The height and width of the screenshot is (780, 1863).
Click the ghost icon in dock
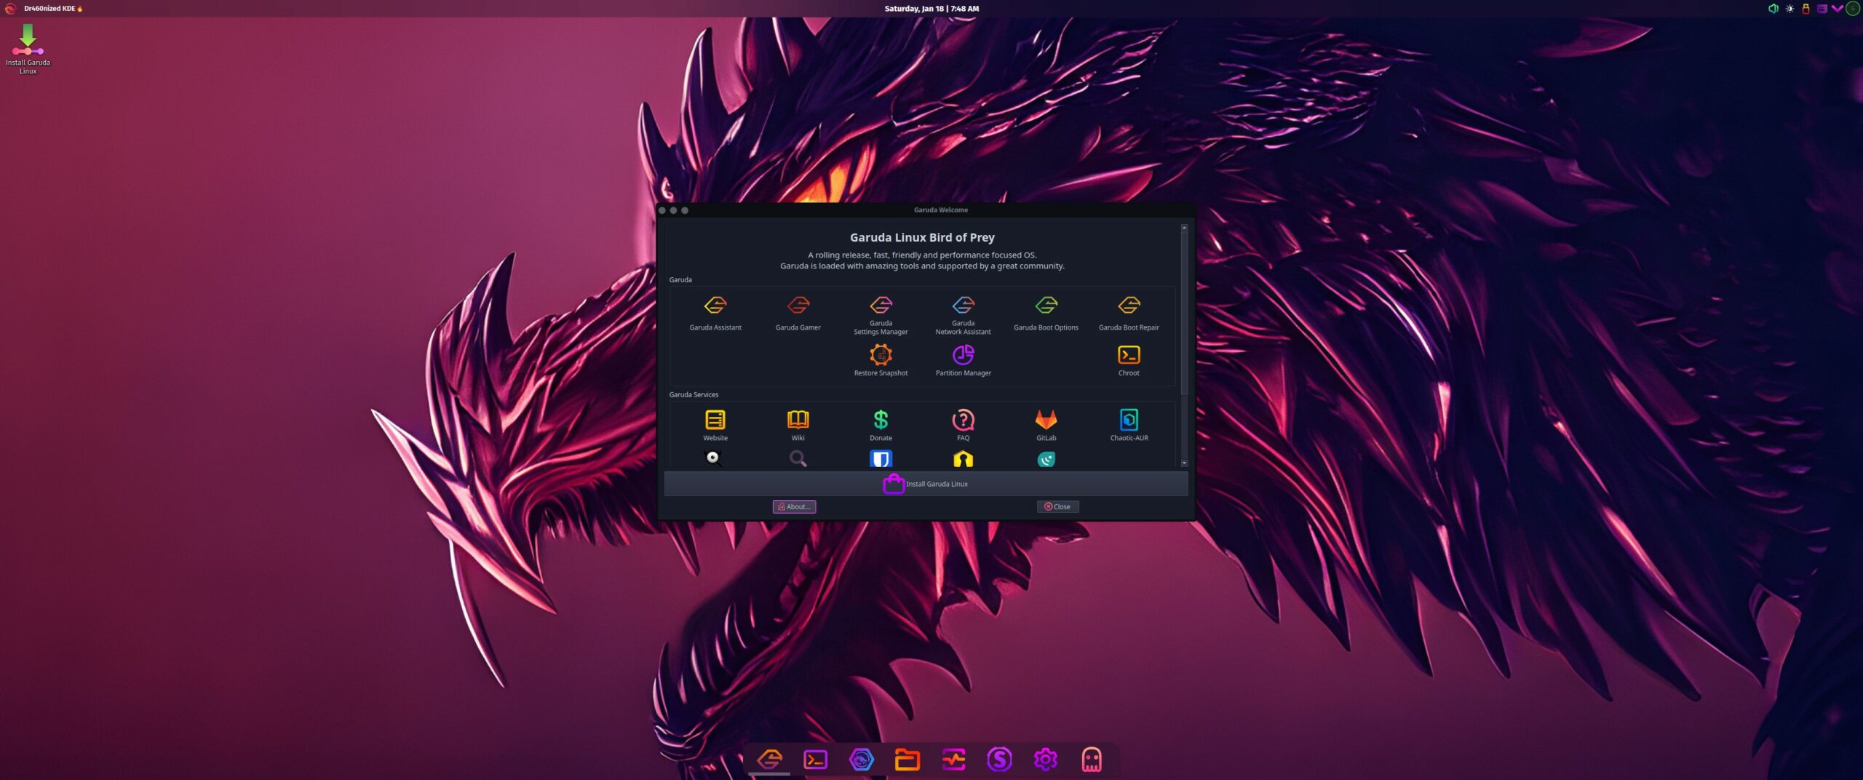(x=1091, y=760)
